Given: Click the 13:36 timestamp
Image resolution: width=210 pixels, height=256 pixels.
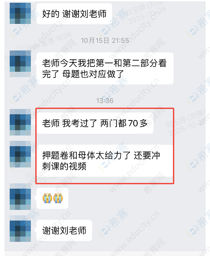Looking at the screenshot, I should tap(105, 101).
